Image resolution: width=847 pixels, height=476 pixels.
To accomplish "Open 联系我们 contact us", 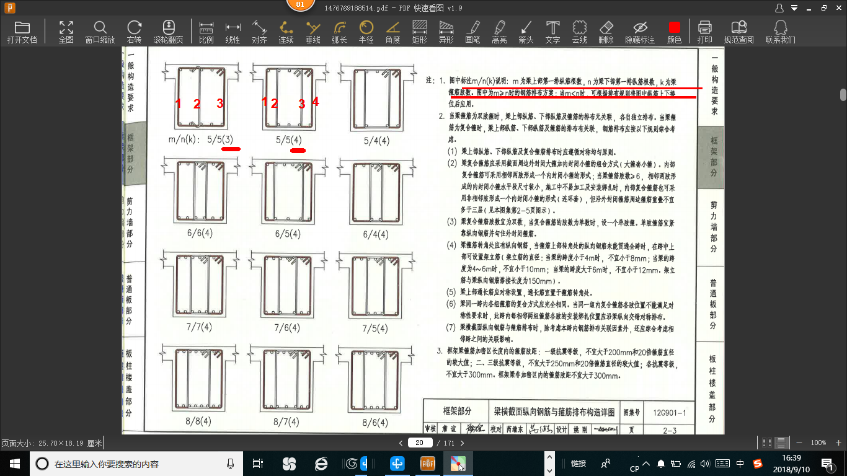I will [x=780, y=32].
